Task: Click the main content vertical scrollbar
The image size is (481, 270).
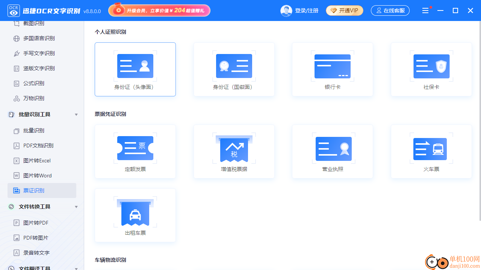Action: 479,121
